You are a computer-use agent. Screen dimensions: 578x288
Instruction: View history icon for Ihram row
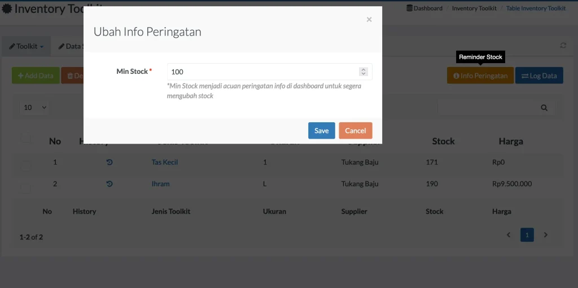pyautogui.click(x=110, y=184)
